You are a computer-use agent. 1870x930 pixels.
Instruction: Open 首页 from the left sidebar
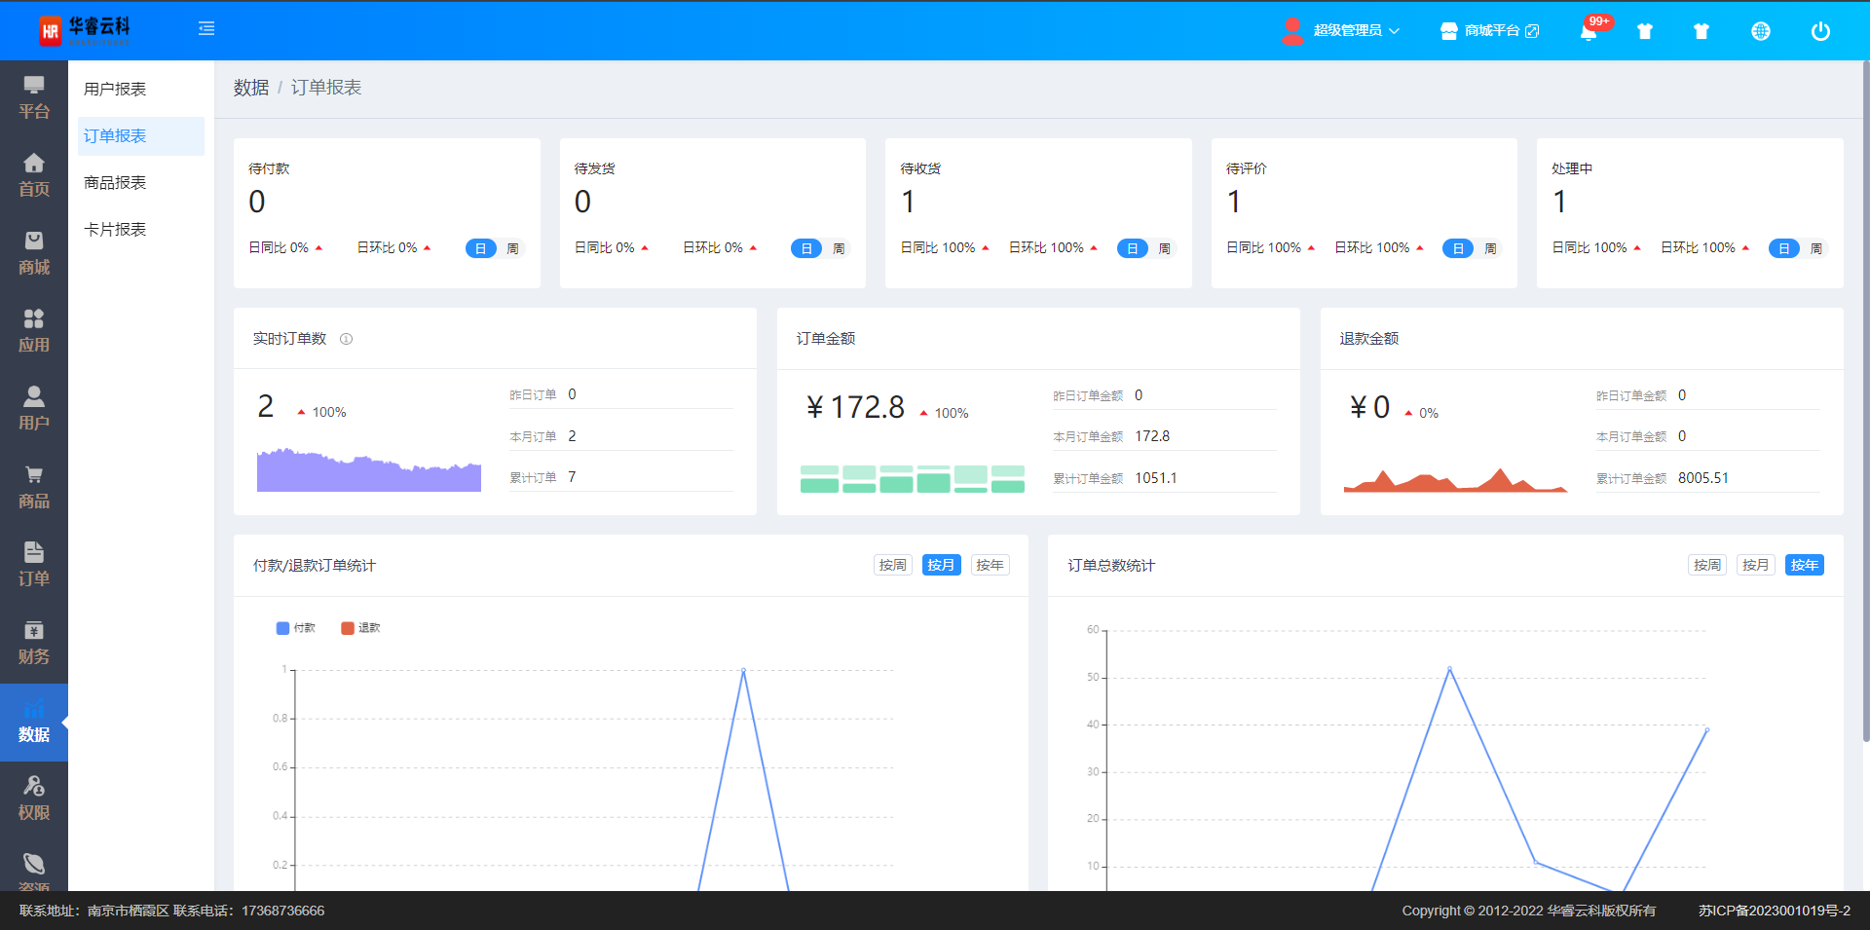(34, 174)
